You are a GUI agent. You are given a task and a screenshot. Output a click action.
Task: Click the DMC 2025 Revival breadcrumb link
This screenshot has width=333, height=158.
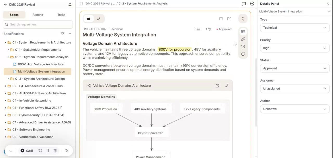click(x=98, y=4)
